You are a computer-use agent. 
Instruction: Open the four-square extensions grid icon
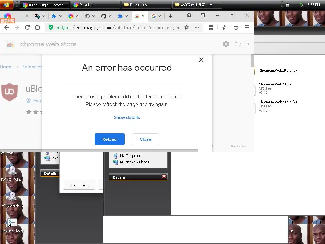point(211,27)
